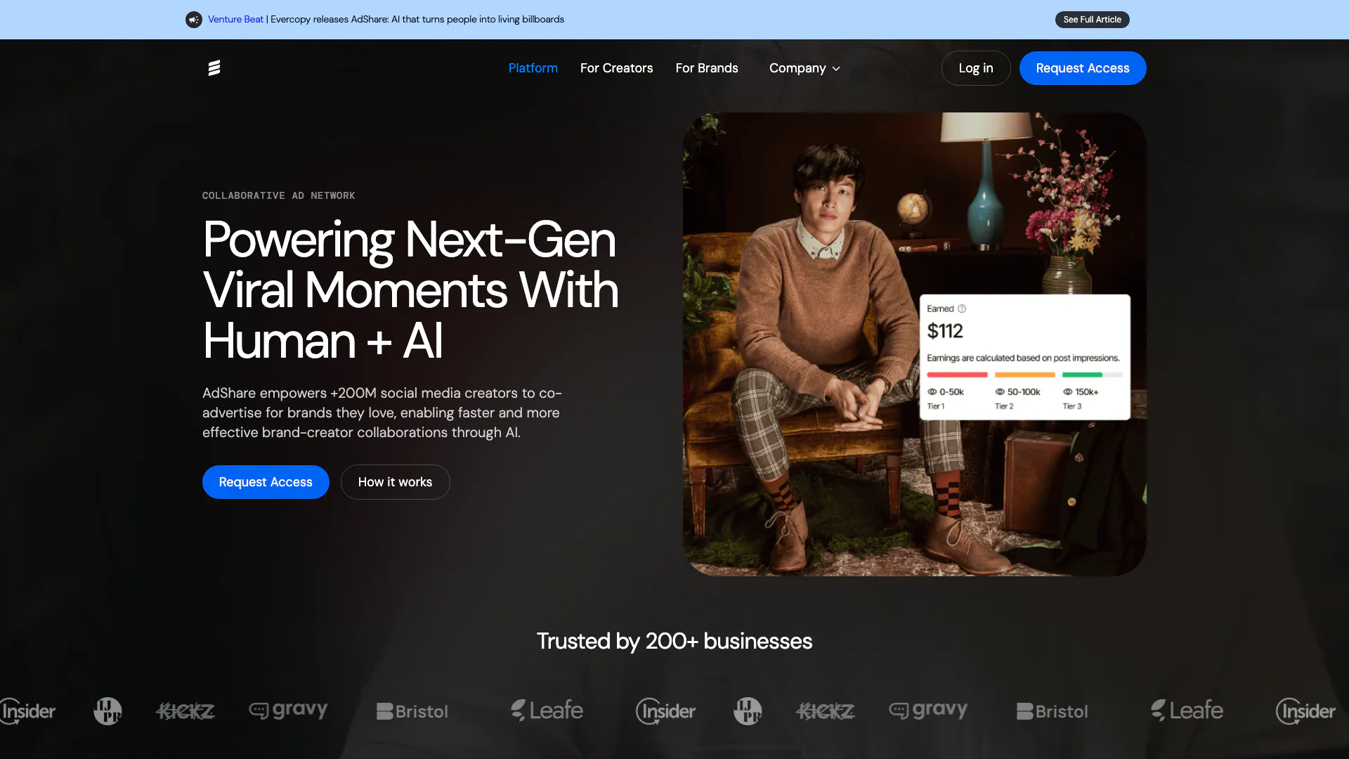Click the Evercopy logo icon
The image size is (1349, 759).
coord(214,67)
